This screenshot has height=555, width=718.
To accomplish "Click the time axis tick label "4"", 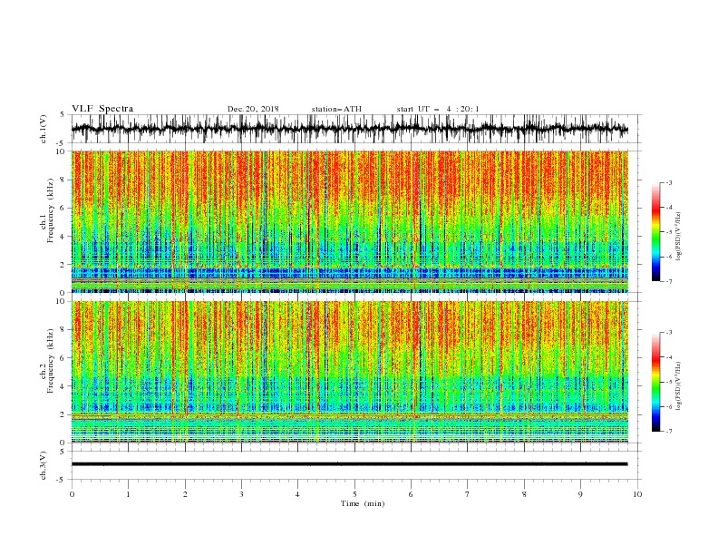I will [298, 494].
